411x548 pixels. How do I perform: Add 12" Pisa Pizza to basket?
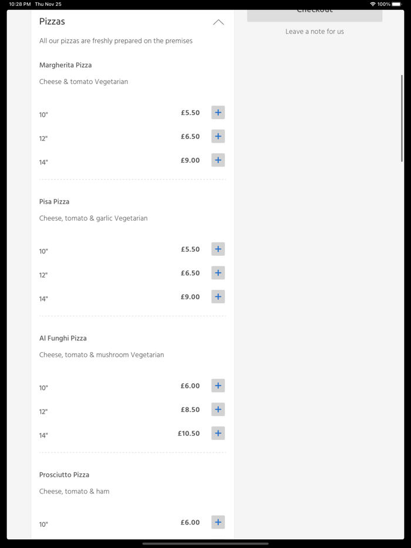tap(218, 273)
